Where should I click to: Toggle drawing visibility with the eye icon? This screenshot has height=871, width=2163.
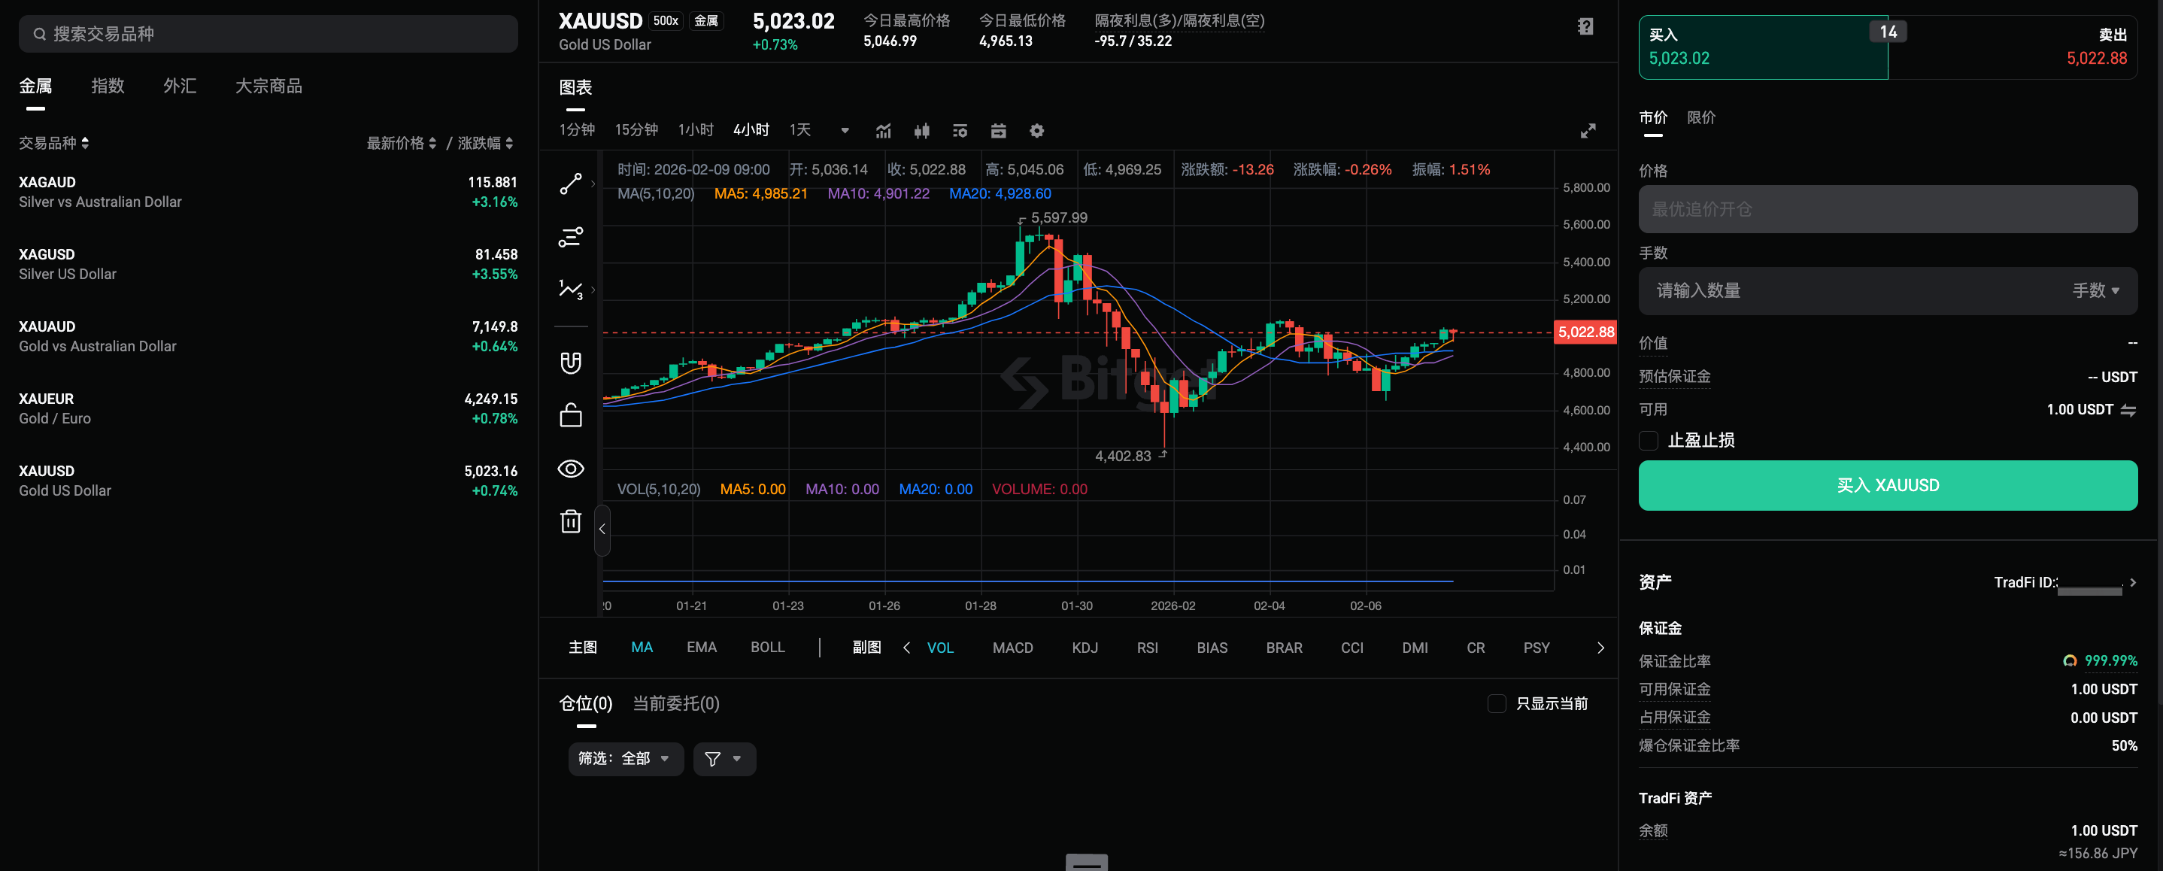click(x=570, y=469)
